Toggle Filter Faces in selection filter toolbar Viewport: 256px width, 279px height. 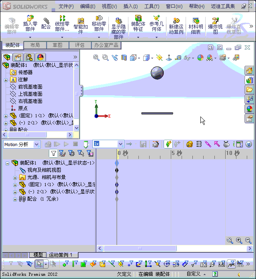(x=84, y=264)
